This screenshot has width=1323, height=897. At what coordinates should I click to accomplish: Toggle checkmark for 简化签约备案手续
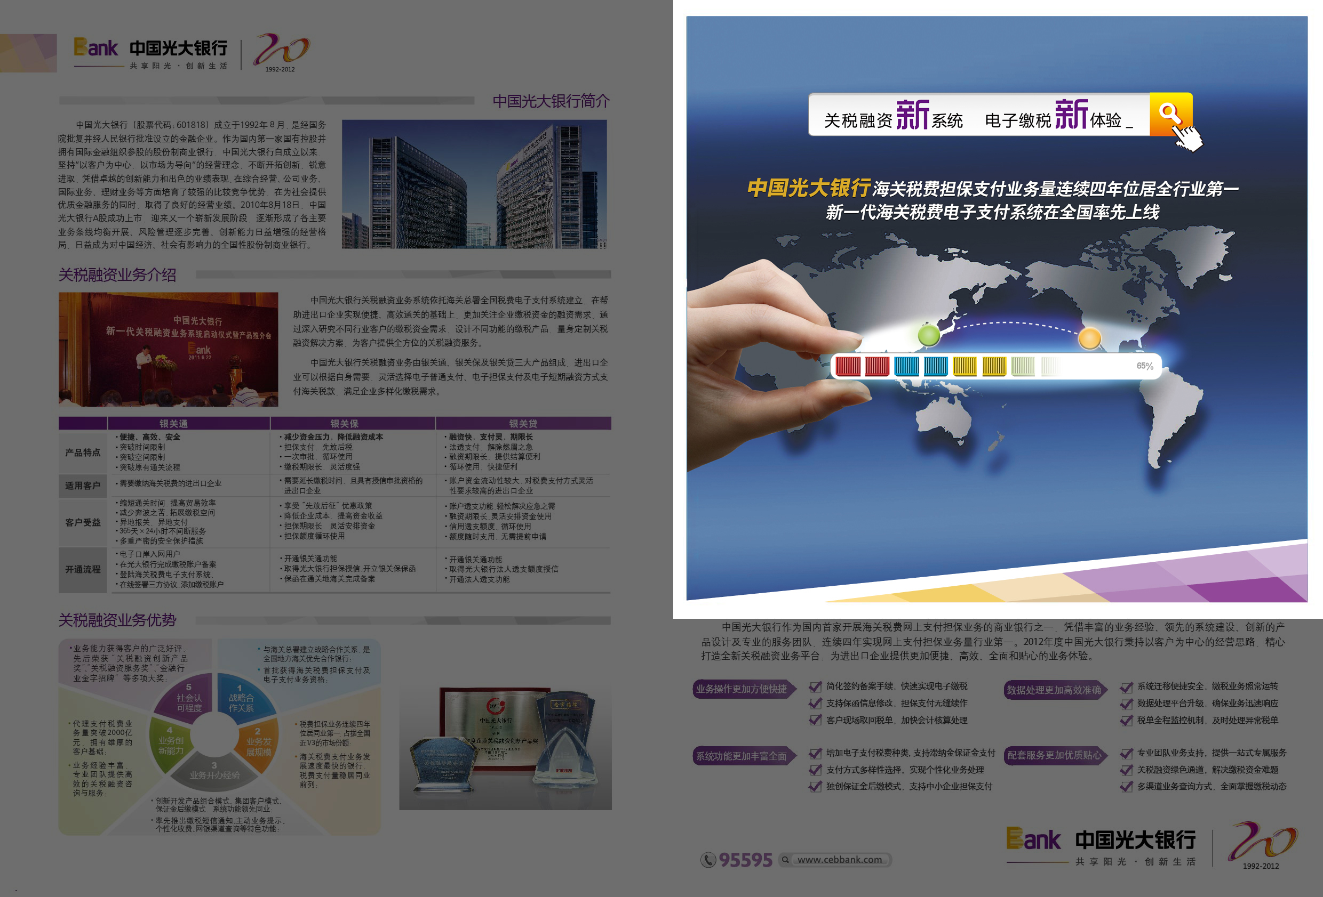click(815, 686)
